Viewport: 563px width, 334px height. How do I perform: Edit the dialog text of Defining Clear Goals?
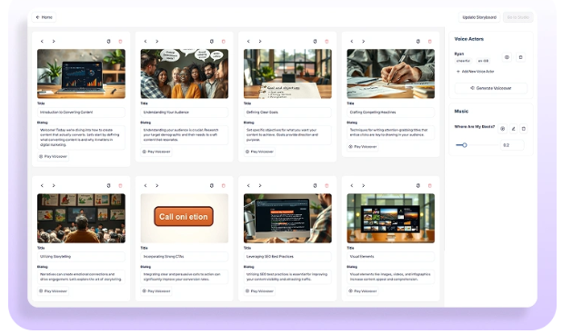pos(287,135)
